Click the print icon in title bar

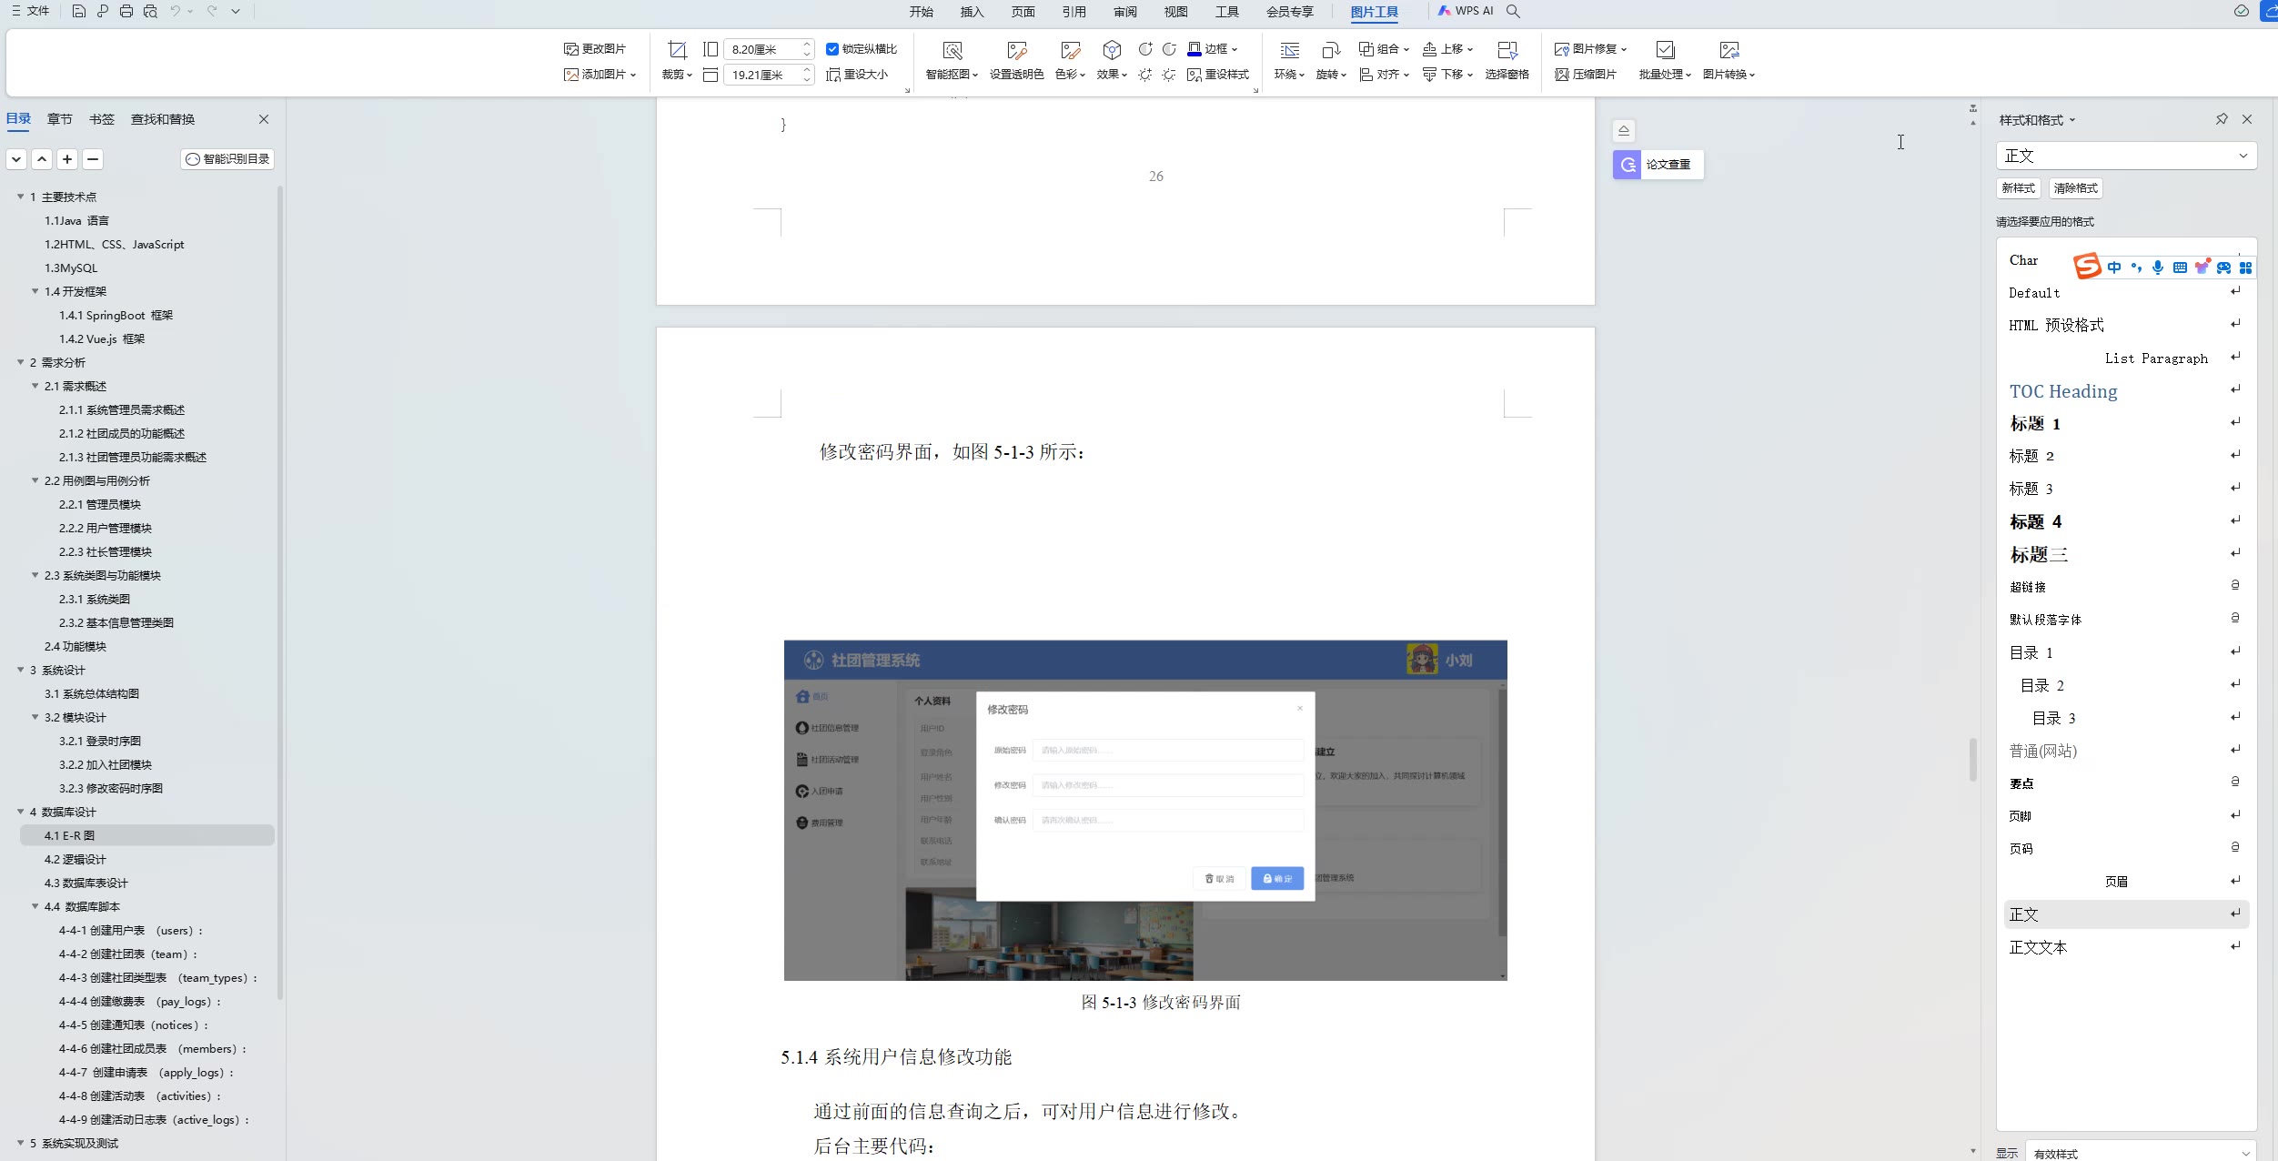tap(126, 11)
